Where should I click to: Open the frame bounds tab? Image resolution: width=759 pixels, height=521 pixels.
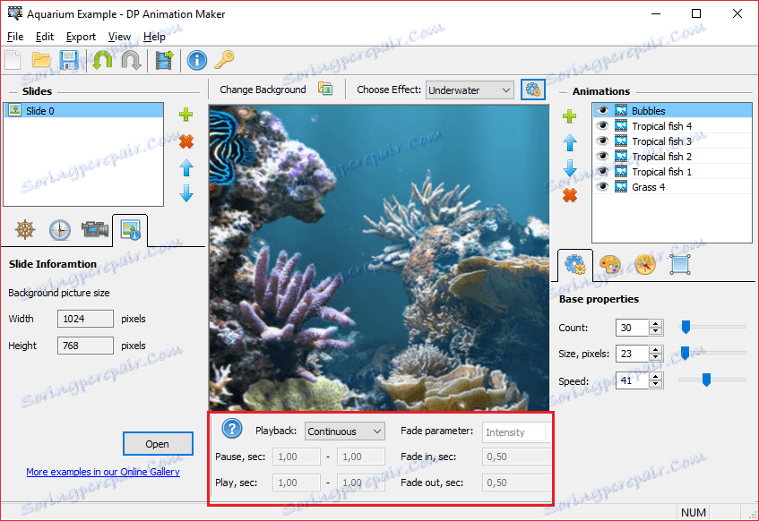point(680,265)
